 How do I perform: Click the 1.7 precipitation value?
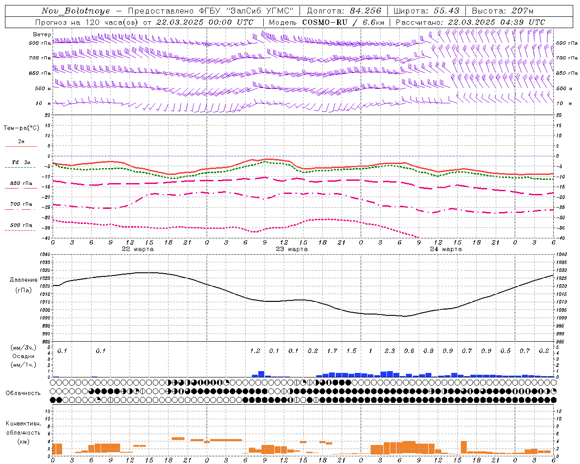[x=332, y=351]
